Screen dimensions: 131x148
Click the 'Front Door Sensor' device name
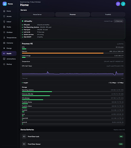click(x=34, y=144)
